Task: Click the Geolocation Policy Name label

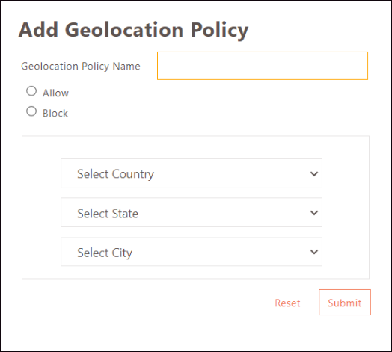Action: coord(81,67)
